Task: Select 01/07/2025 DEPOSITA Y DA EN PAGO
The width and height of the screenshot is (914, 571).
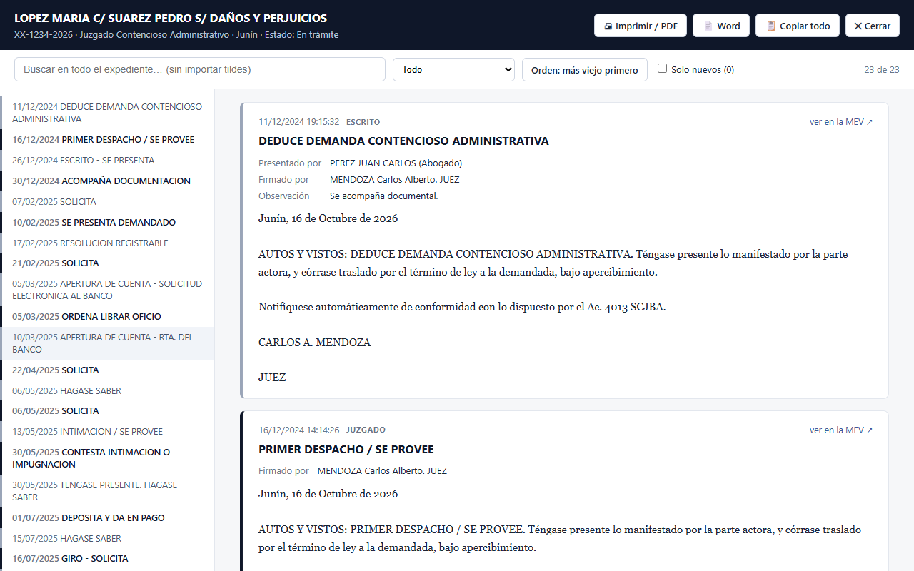Action: [107, 518]
